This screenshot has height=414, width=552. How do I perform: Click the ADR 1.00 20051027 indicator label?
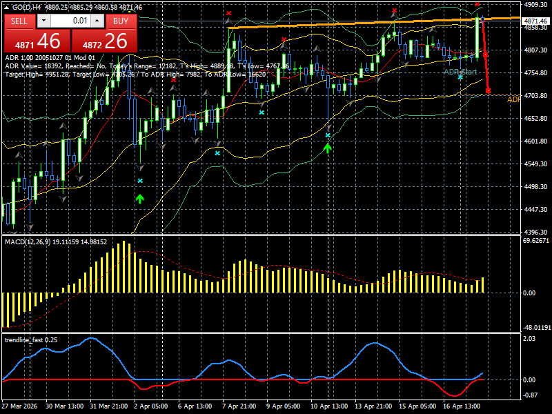tap(50, 58)
